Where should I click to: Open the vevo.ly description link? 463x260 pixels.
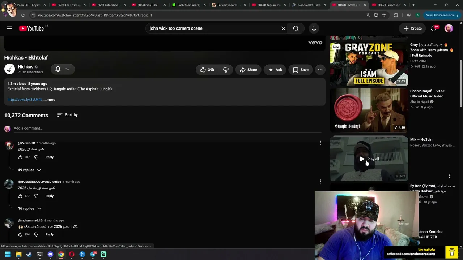pyautogui.click(x=25, y=100)
